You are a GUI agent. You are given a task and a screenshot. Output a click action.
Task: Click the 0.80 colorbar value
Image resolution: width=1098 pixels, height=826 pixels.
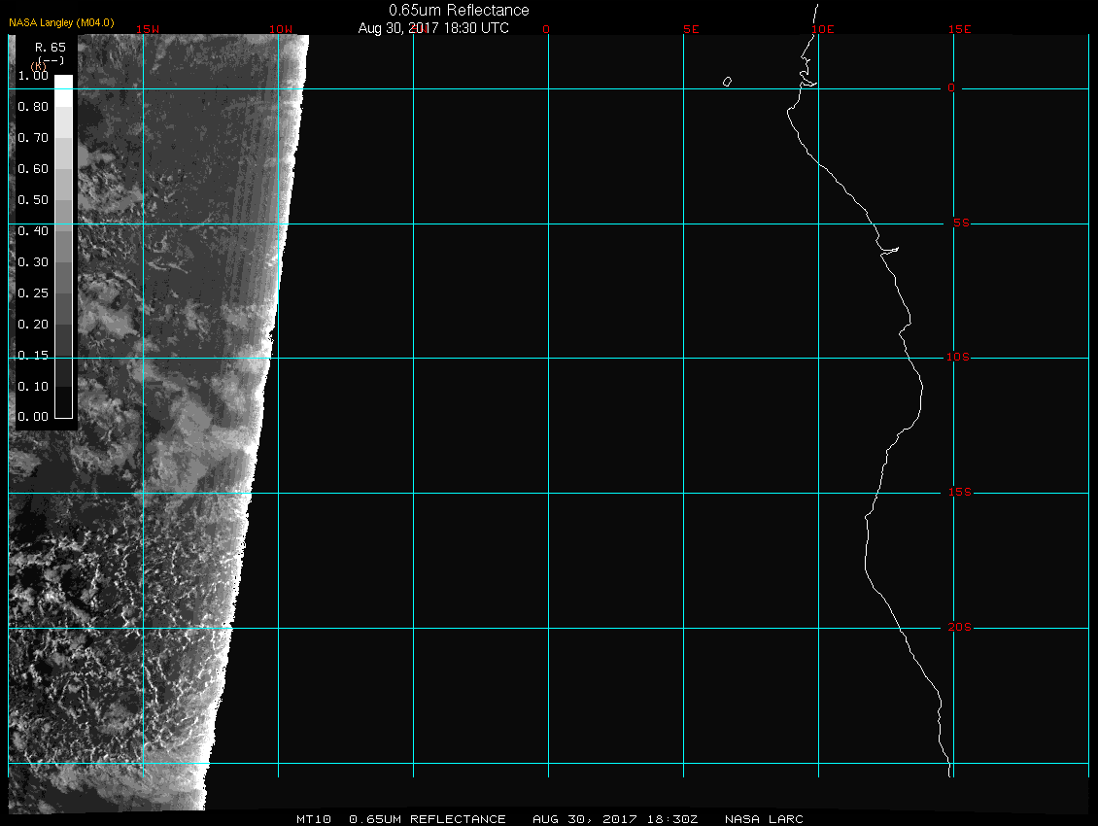33,107
